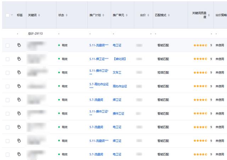Tick the checkbox in the 操作工证 unit row
This screenshot has width=227, height=160.
click(7, 114)
